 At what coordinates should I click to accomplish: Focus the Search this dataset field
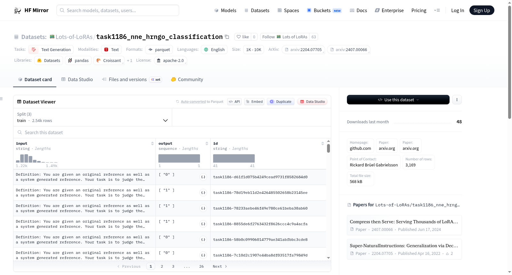pyautogui.click(x=172, y=132)
